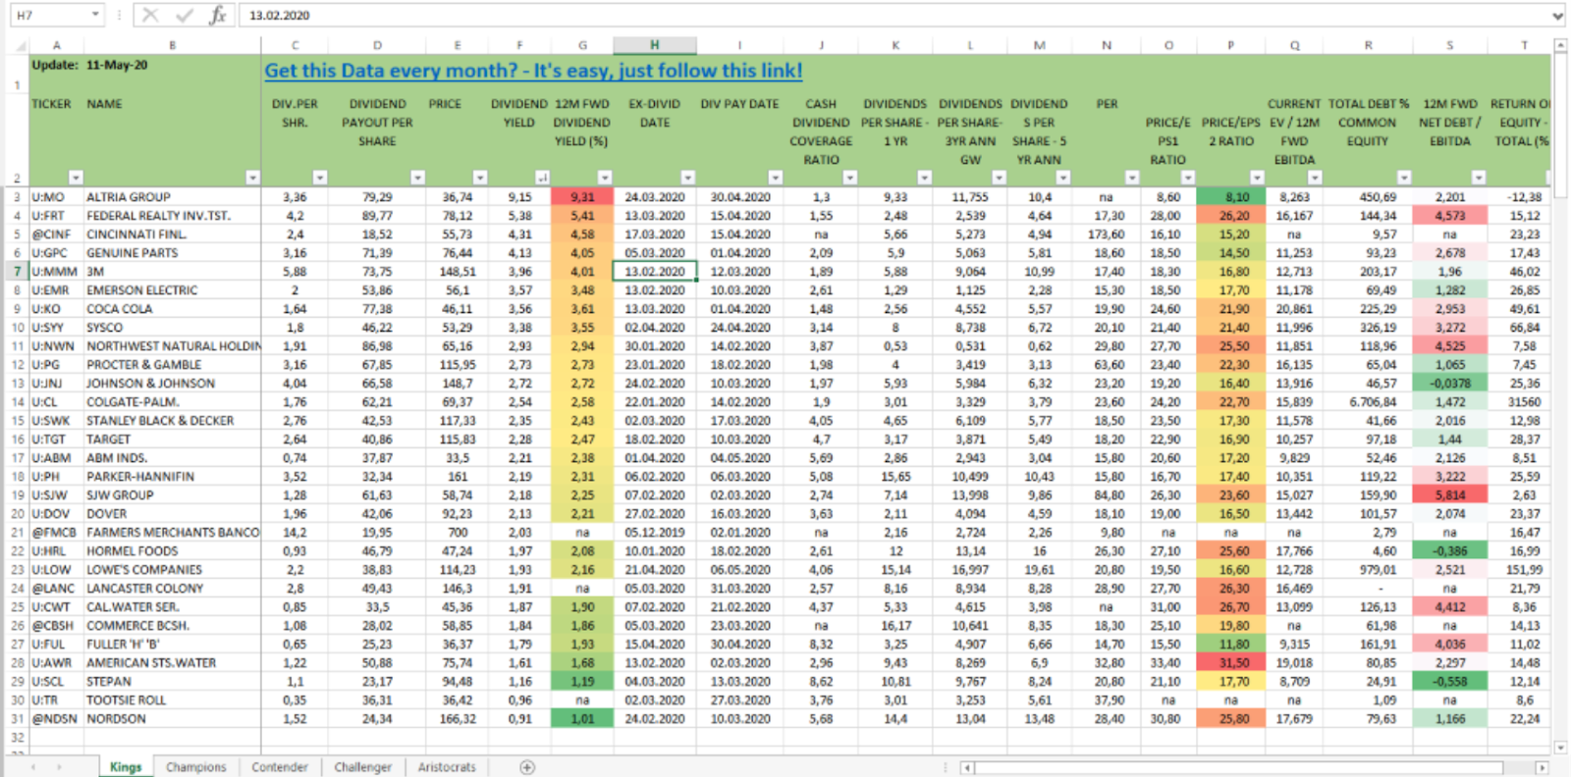Click the formula bar showing 13.02.2020
1571x777 pixels.
(x=894, y=15)
